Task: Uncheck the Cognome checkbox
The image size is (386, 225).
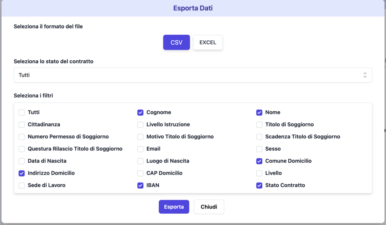Action: (140, 112)
